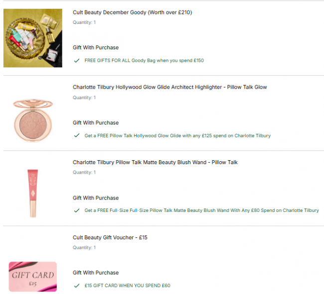
Task: Click the Quantity label under the December Goody
Action: click(x=84, y=22)
